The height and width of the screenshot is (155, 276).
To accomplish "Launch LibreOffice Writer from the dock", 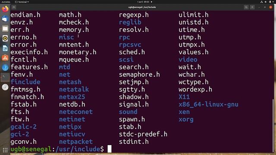I will [5, 48].
